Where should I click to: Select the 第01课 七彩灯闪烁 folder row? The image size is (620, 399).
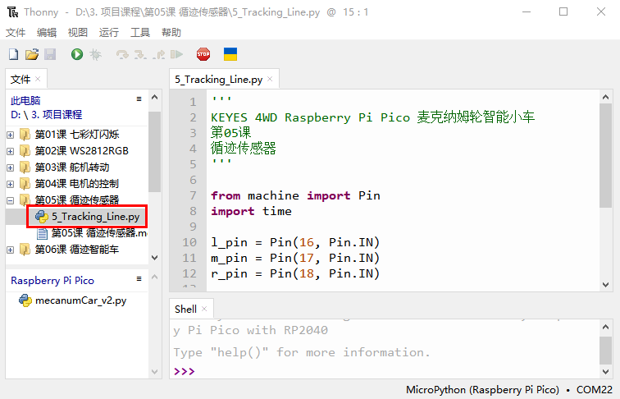pyautogui.click(x=77, y=135)
